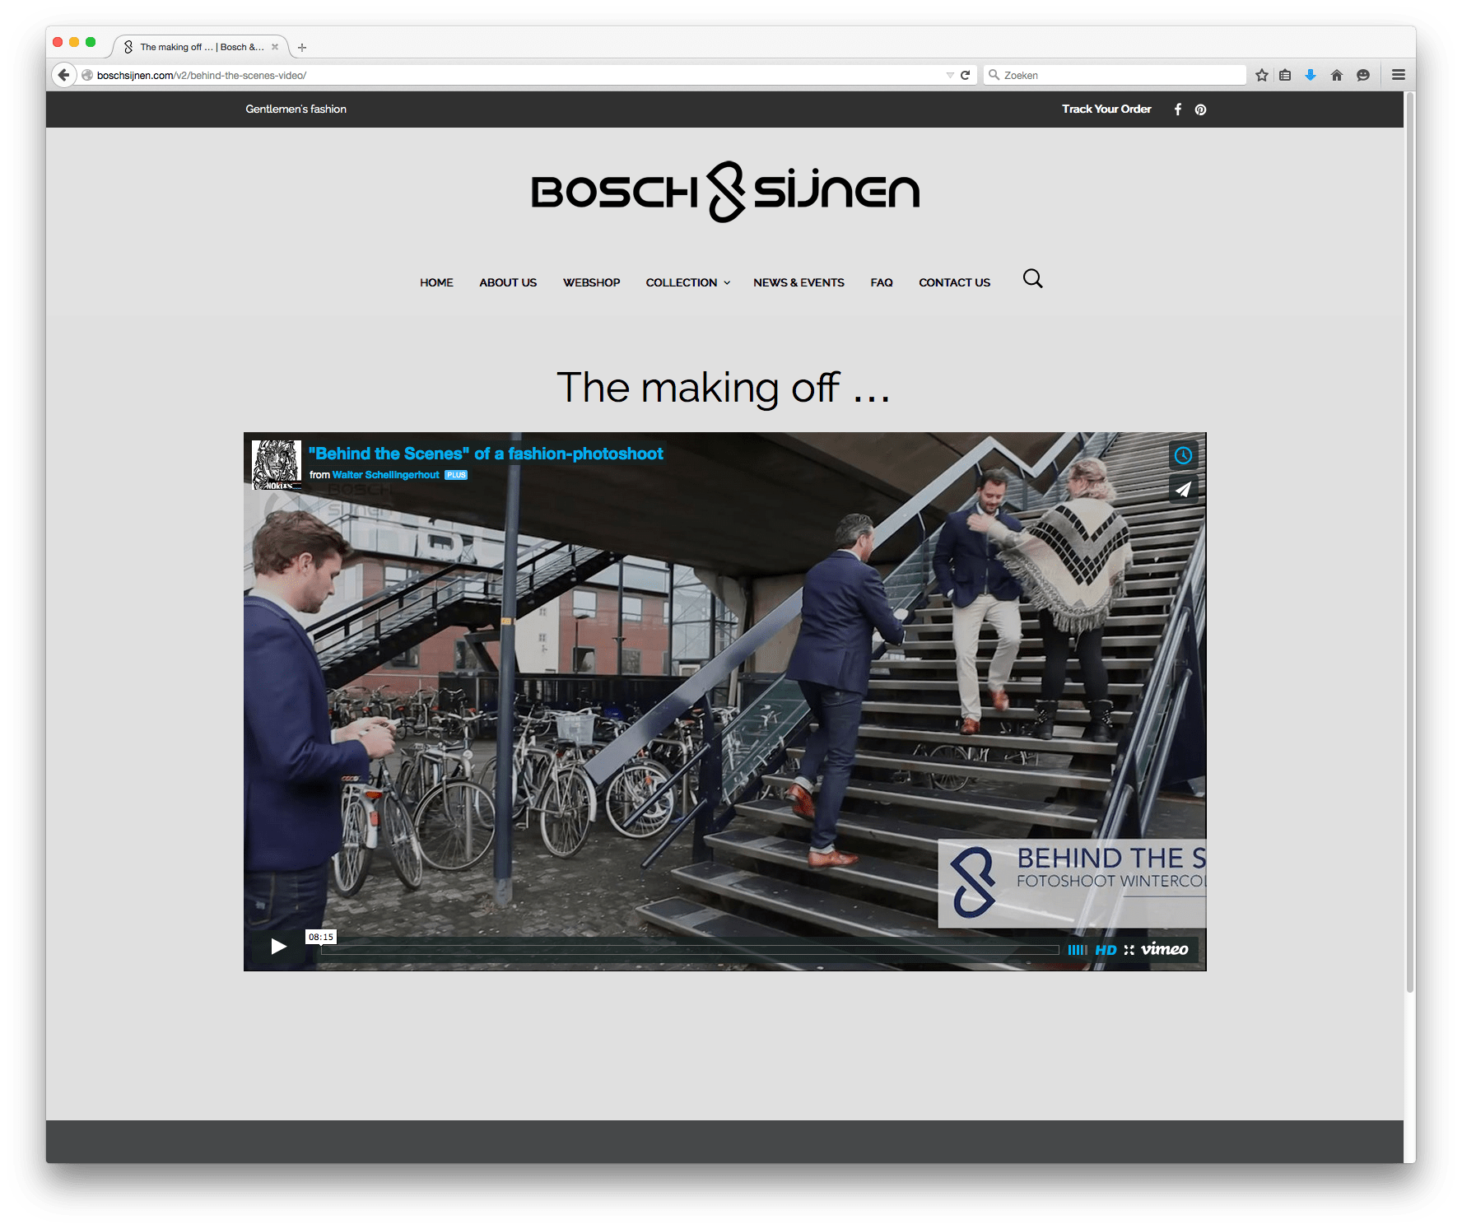The width and height of the screenshot is (1462, 1229).
Task: Toggle HD quality on the video
Action: tap(1106, 950)
